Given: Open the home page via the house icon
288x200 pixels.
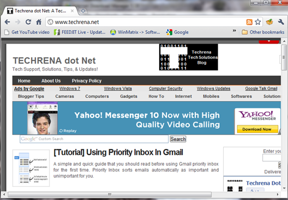Looking at the screenshot, I should (x=39, y=22).
